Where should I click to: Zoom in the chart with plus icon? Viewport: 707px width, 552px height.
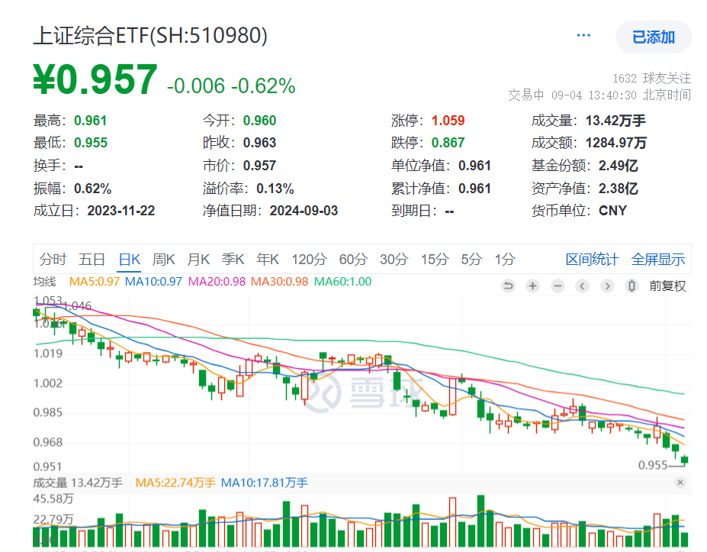click(x=533, y=286)
